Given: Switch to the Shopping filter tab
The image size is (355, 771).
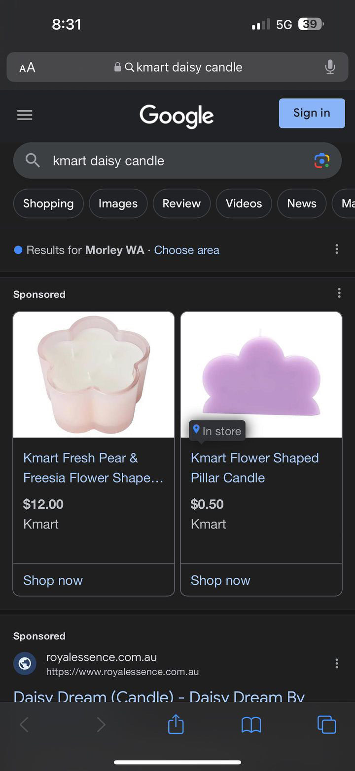Looking at the screenshot, I should [48, 203].
